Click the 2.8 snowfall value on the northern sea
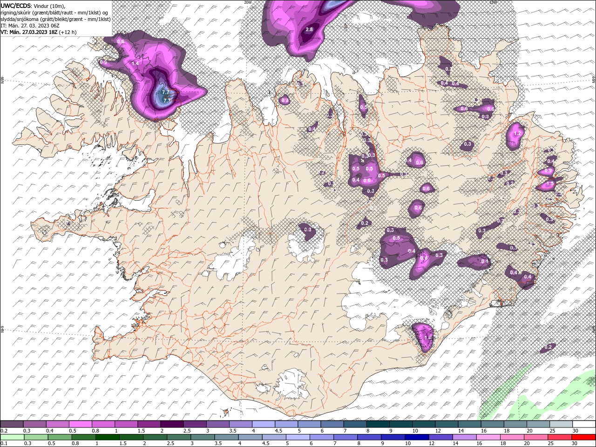 (309, 29)
